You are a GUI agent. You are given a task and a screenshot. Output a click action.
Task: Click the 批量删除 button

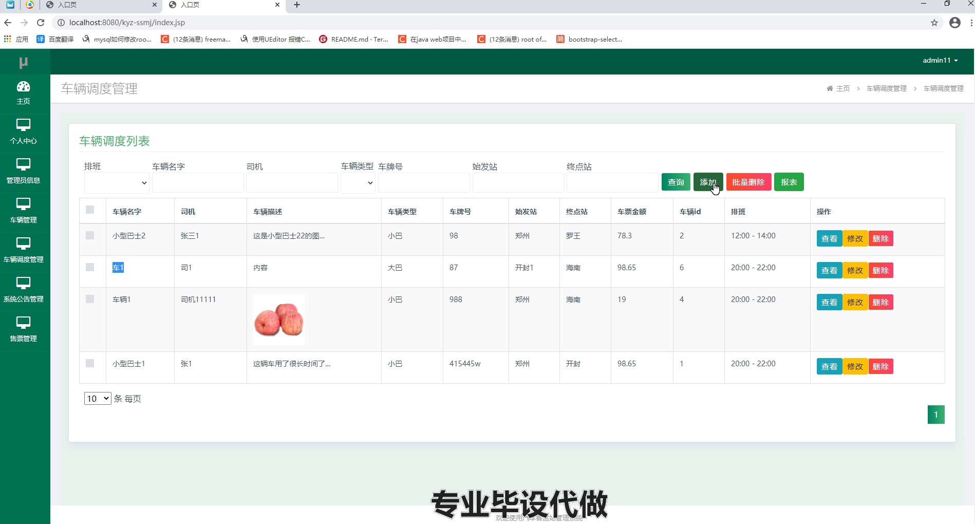click(x=748, y=181)
